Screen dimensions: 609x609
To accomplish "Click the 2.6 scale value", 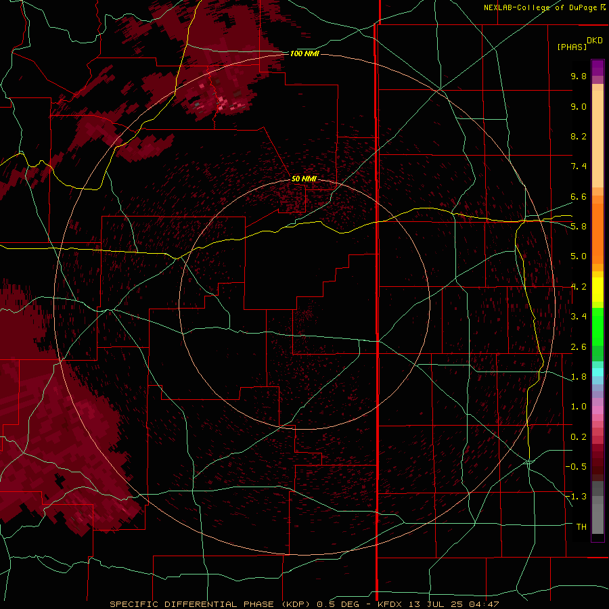I will pos(579,347).
